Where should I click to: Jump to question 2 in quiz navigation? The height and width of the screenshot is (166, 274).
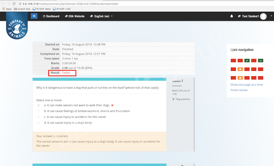(240, 60)
